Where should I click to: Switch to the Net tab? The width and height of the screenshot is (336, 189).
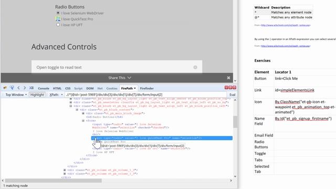[100, 88]
